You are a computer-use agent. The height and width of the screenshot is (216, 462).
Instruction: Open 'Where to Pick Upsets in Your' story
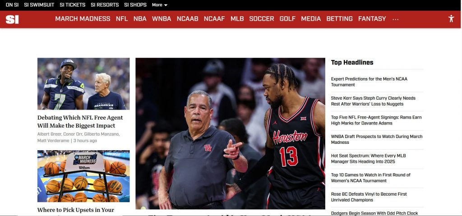coord(76,210)
